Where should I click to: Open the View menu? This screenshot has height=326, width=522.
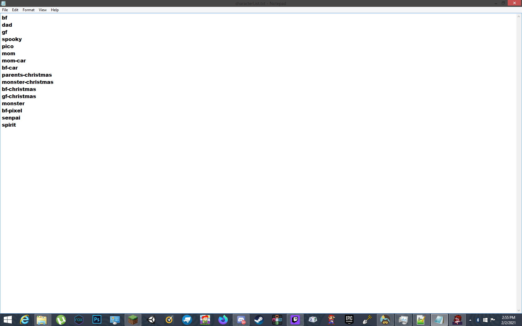coord(43,10)
